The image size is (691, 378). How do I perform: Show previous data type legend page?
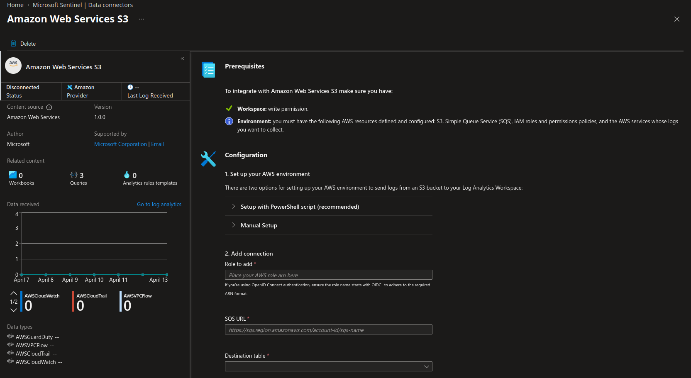click(x=14, y=293)
